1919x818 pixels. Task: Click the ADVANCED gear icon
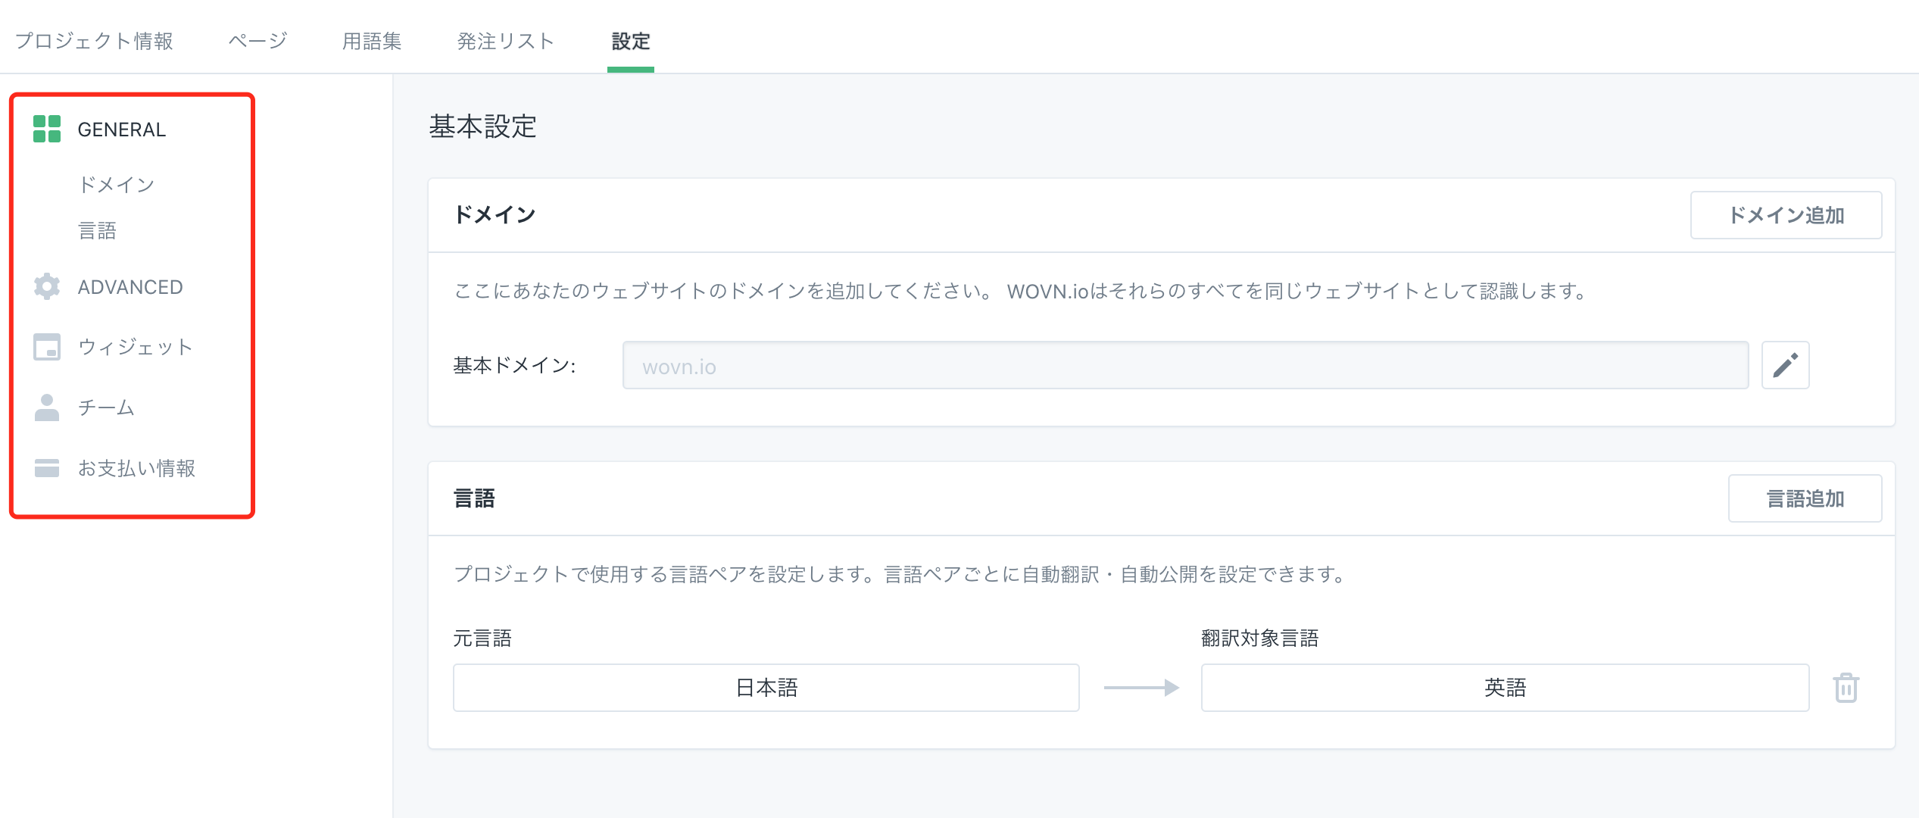(47, 286)
